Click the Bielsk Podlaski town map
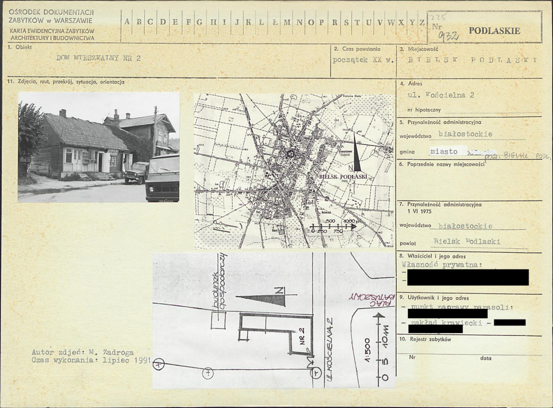 click(x=294, y=171)
